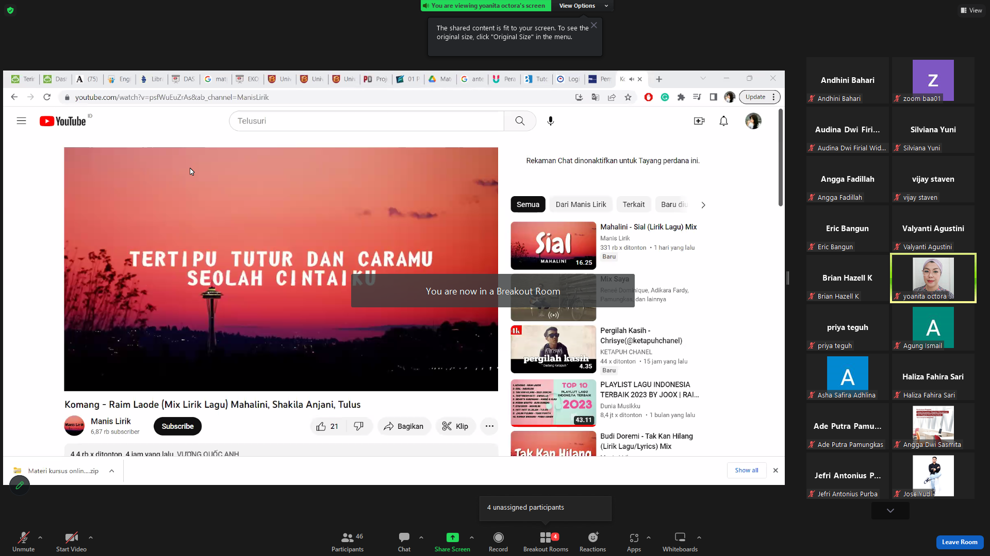The image size is (990, 556).
Task: Open a new browser tab
Action: point(659,79)
